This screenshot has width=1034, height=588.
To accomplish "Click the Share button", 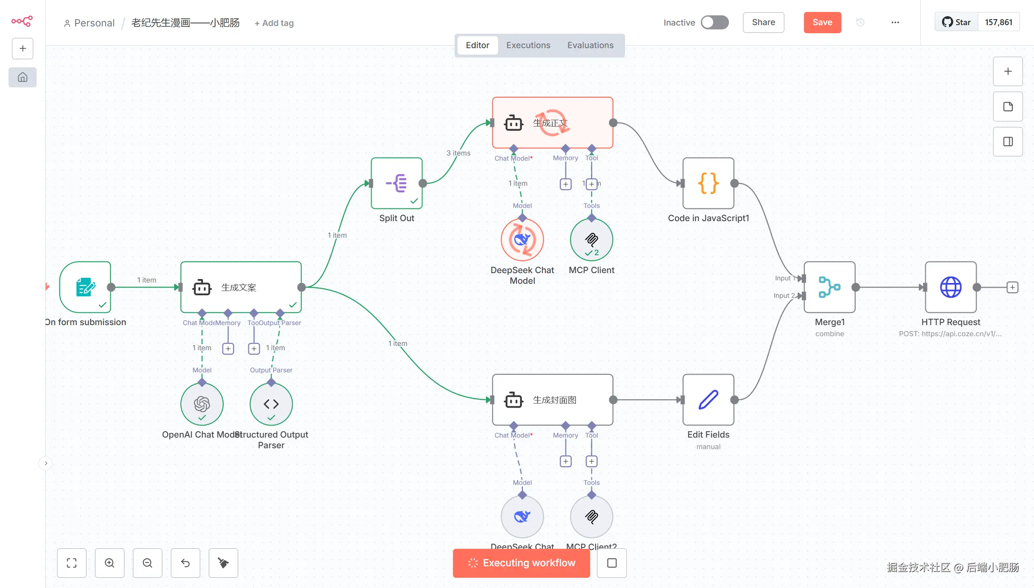I will (x=763, y=23).
